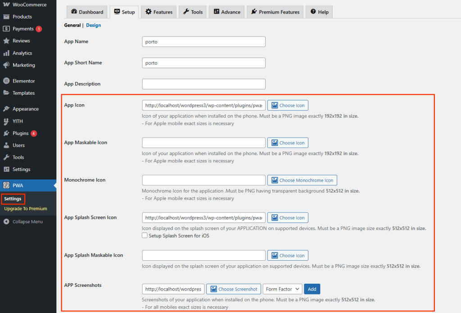Click Add button for app screenshots
This screenshot has width=461, height=313.
point(312,289)
